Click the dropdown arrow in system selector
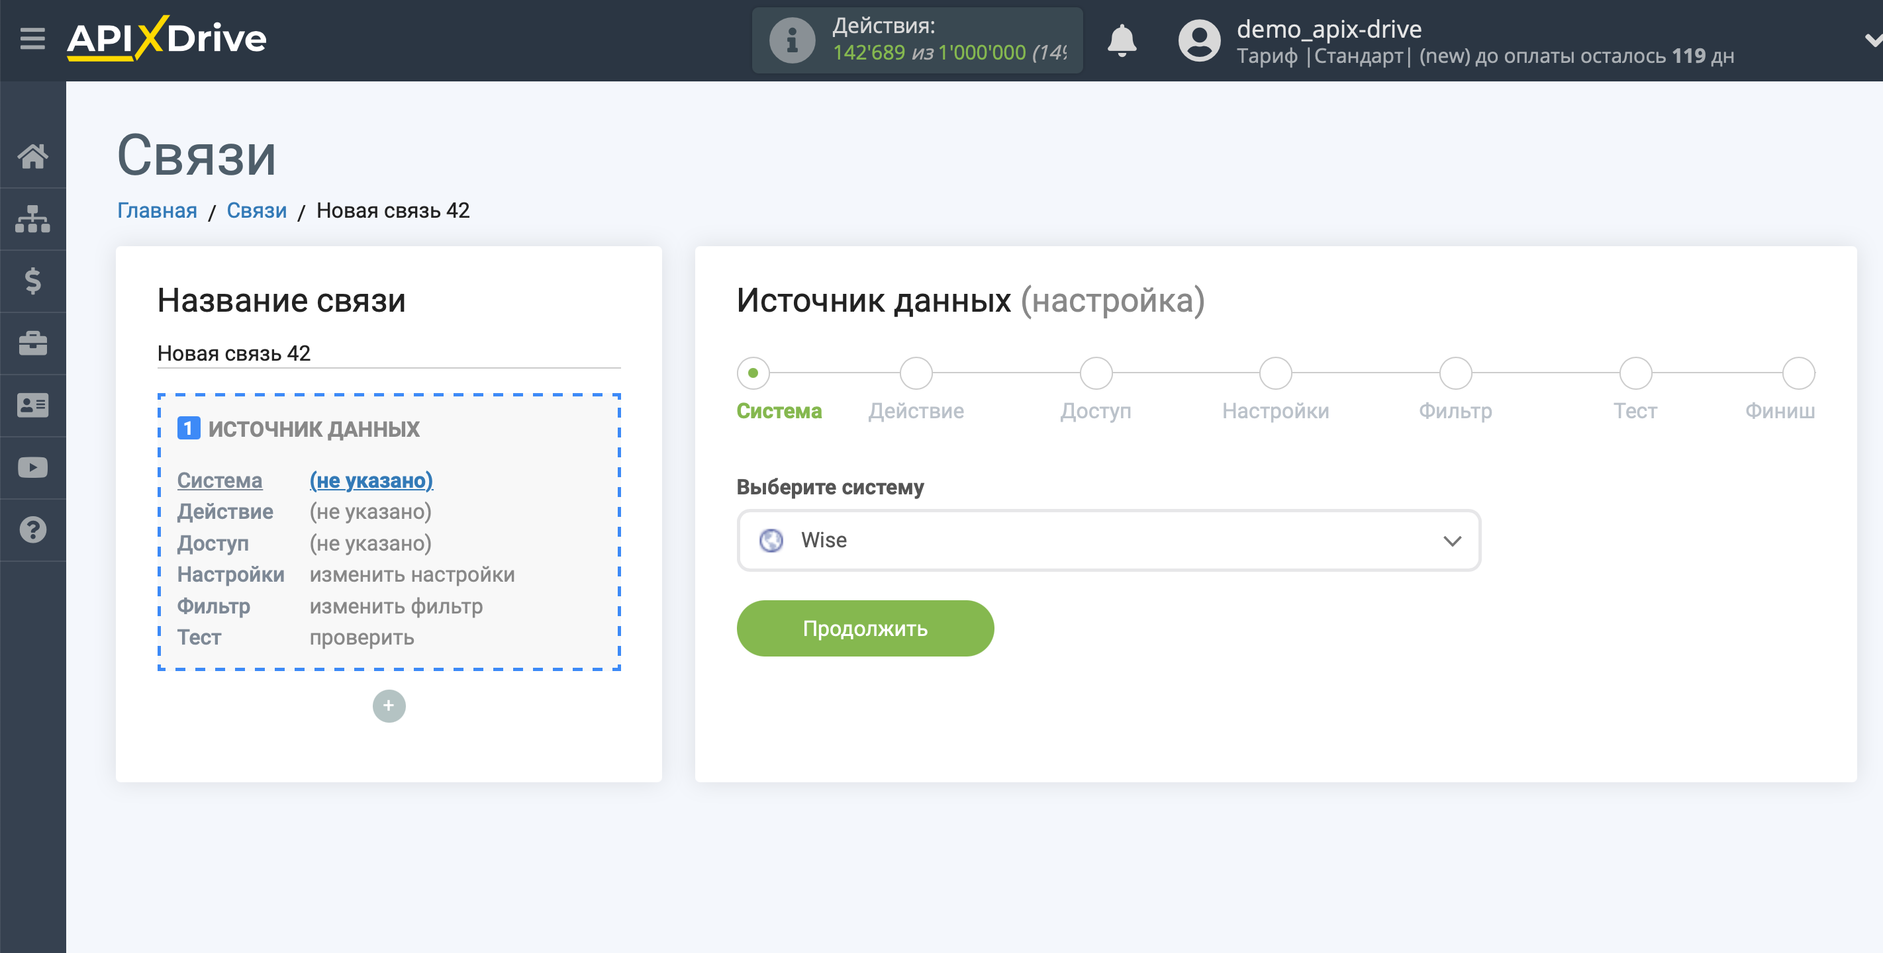 1452,541
